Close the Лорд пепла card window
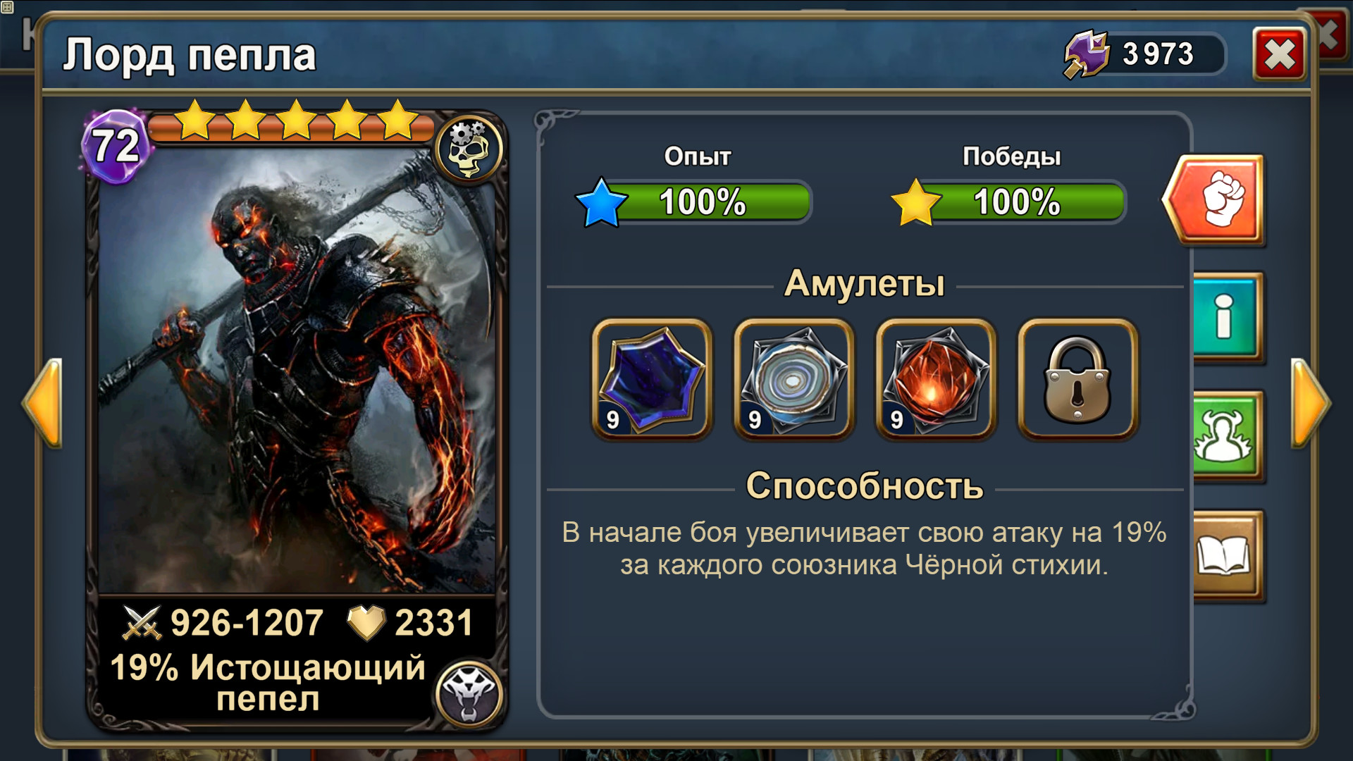This screenshot has height=761, width=1353. click(1279, 54)
